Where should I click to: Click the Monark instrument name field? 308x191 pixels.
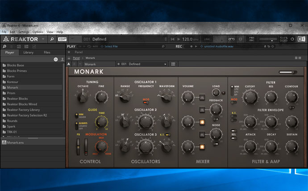pyautogui.click(x=100, y=64)
